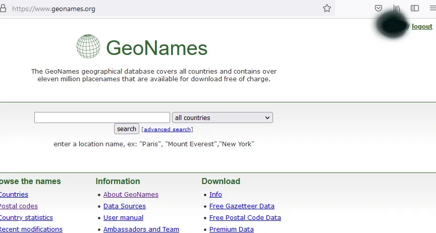
Task: Click the 'enter a location name' hint text
Action: 154,144
